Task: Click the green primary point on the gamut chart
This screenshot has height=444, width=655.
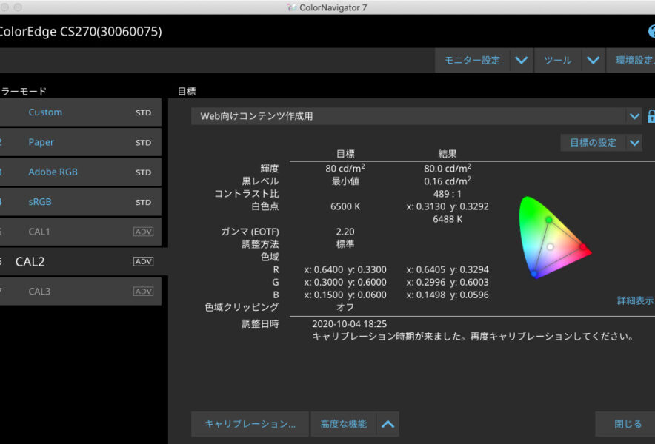Action: pyautogui.click(x=549, y=220)
